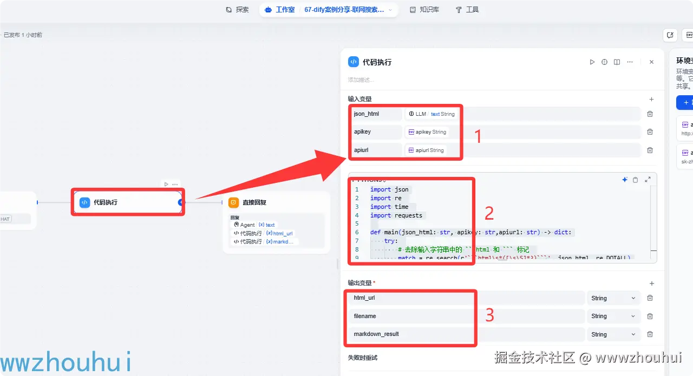Delete the apikey input variable
This screenshot has height=376, width=693.
coord(650,131)
